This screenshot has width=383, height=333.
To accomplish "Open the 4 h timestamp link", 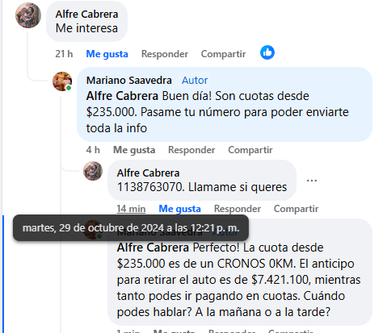I will click(93, 150).
